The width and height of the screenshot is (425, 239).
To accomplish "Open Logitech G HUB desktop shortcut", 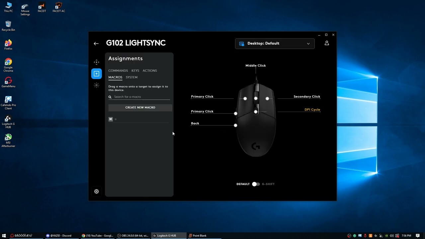I will click(8, 122).
